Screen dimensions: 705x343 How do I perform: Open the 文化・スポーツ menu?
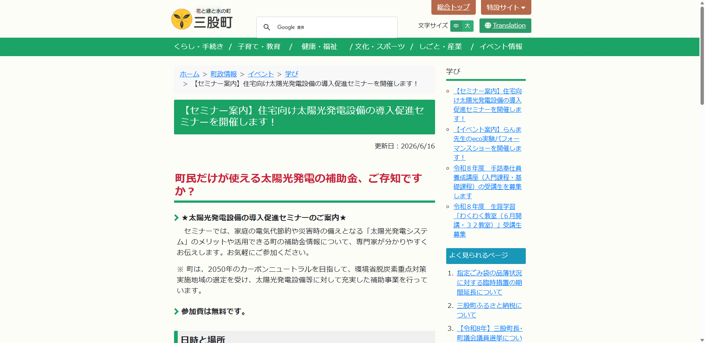coord(380,47)
